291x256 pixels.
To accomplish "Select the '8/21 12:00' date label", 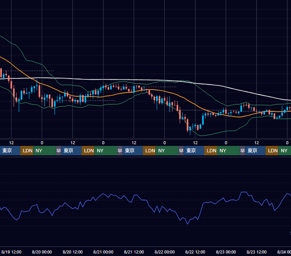I will point(134,252).
